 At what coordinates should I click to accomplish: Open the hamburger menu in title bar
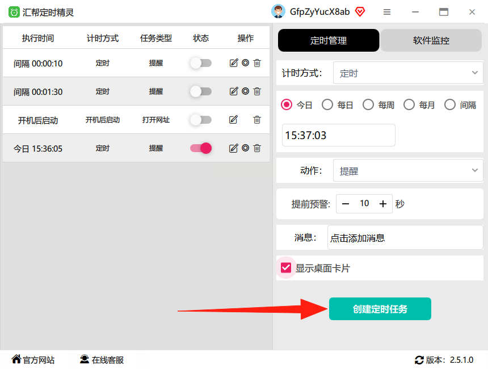click(387, 12)
